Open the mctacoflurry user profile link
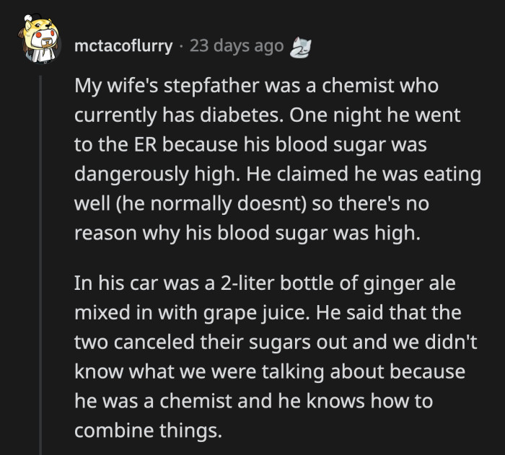 123,45
